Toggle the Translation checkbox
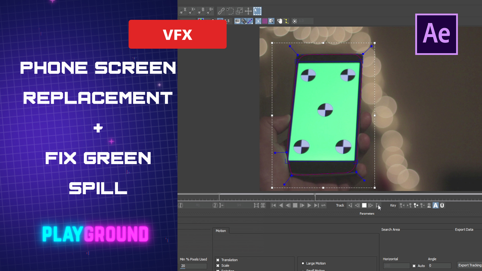 (218, 260)
